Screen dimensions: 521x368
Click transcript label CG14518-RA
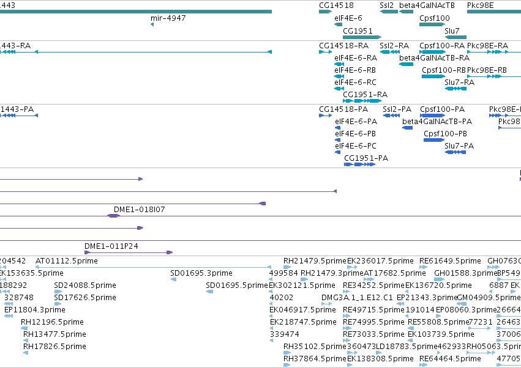click(344, 46)
